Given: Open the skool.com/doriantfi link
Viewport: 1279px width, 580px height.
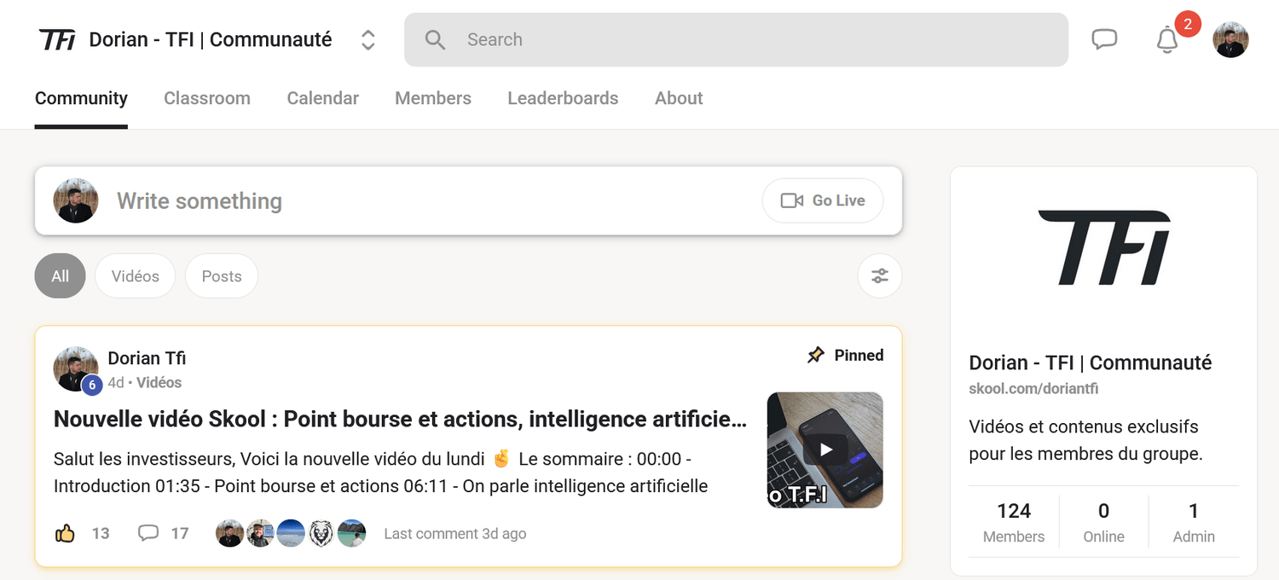Looking at the screenshot, I should pos(1033,389).
